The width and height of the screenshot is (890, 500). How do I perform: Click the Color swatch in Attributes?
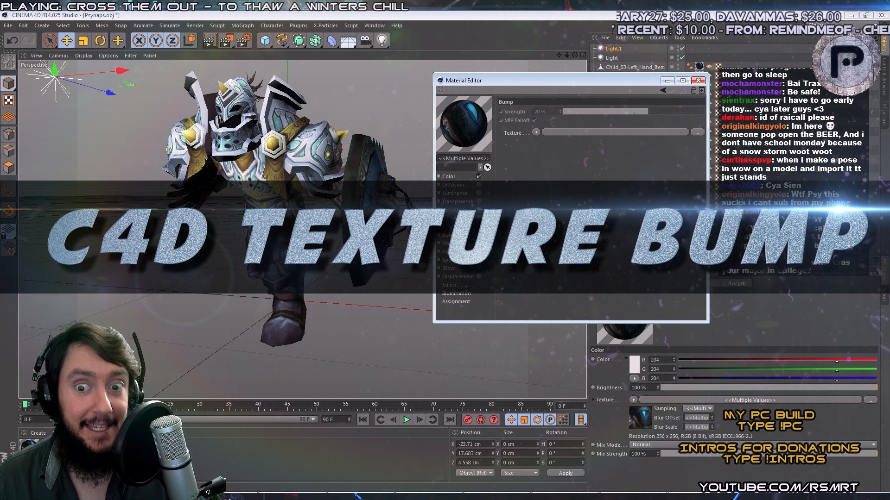(635, 364)
